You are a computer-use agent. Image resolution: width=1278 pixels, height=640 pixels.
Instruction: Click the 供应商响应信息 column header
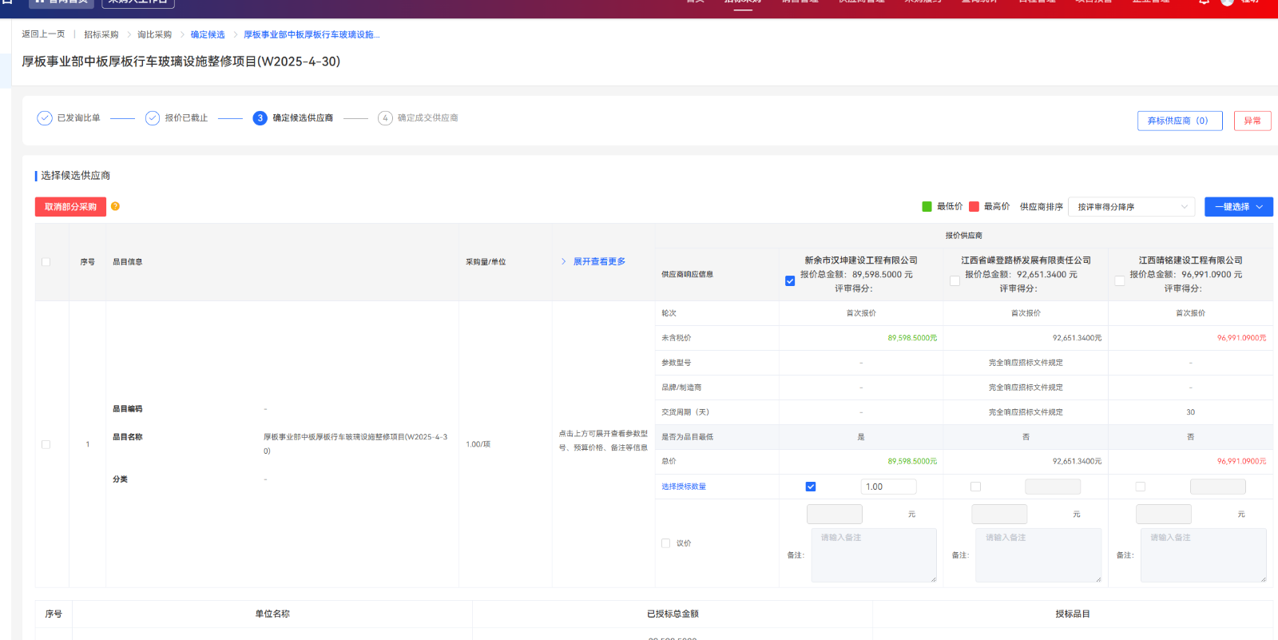(x=687, y=274)
